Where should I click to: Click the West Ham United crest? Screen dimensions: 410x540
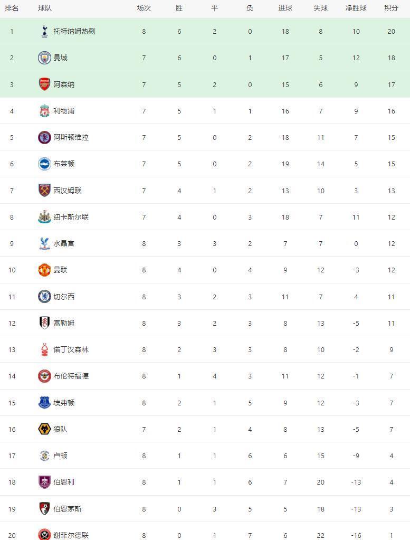44,191
